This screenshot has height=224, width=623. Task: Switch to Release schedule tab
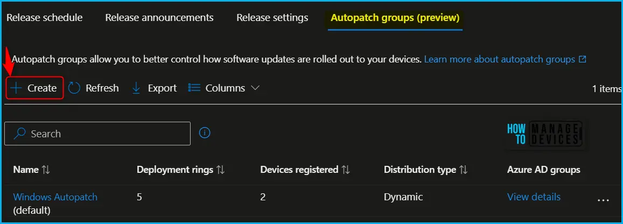coord(45,18)
